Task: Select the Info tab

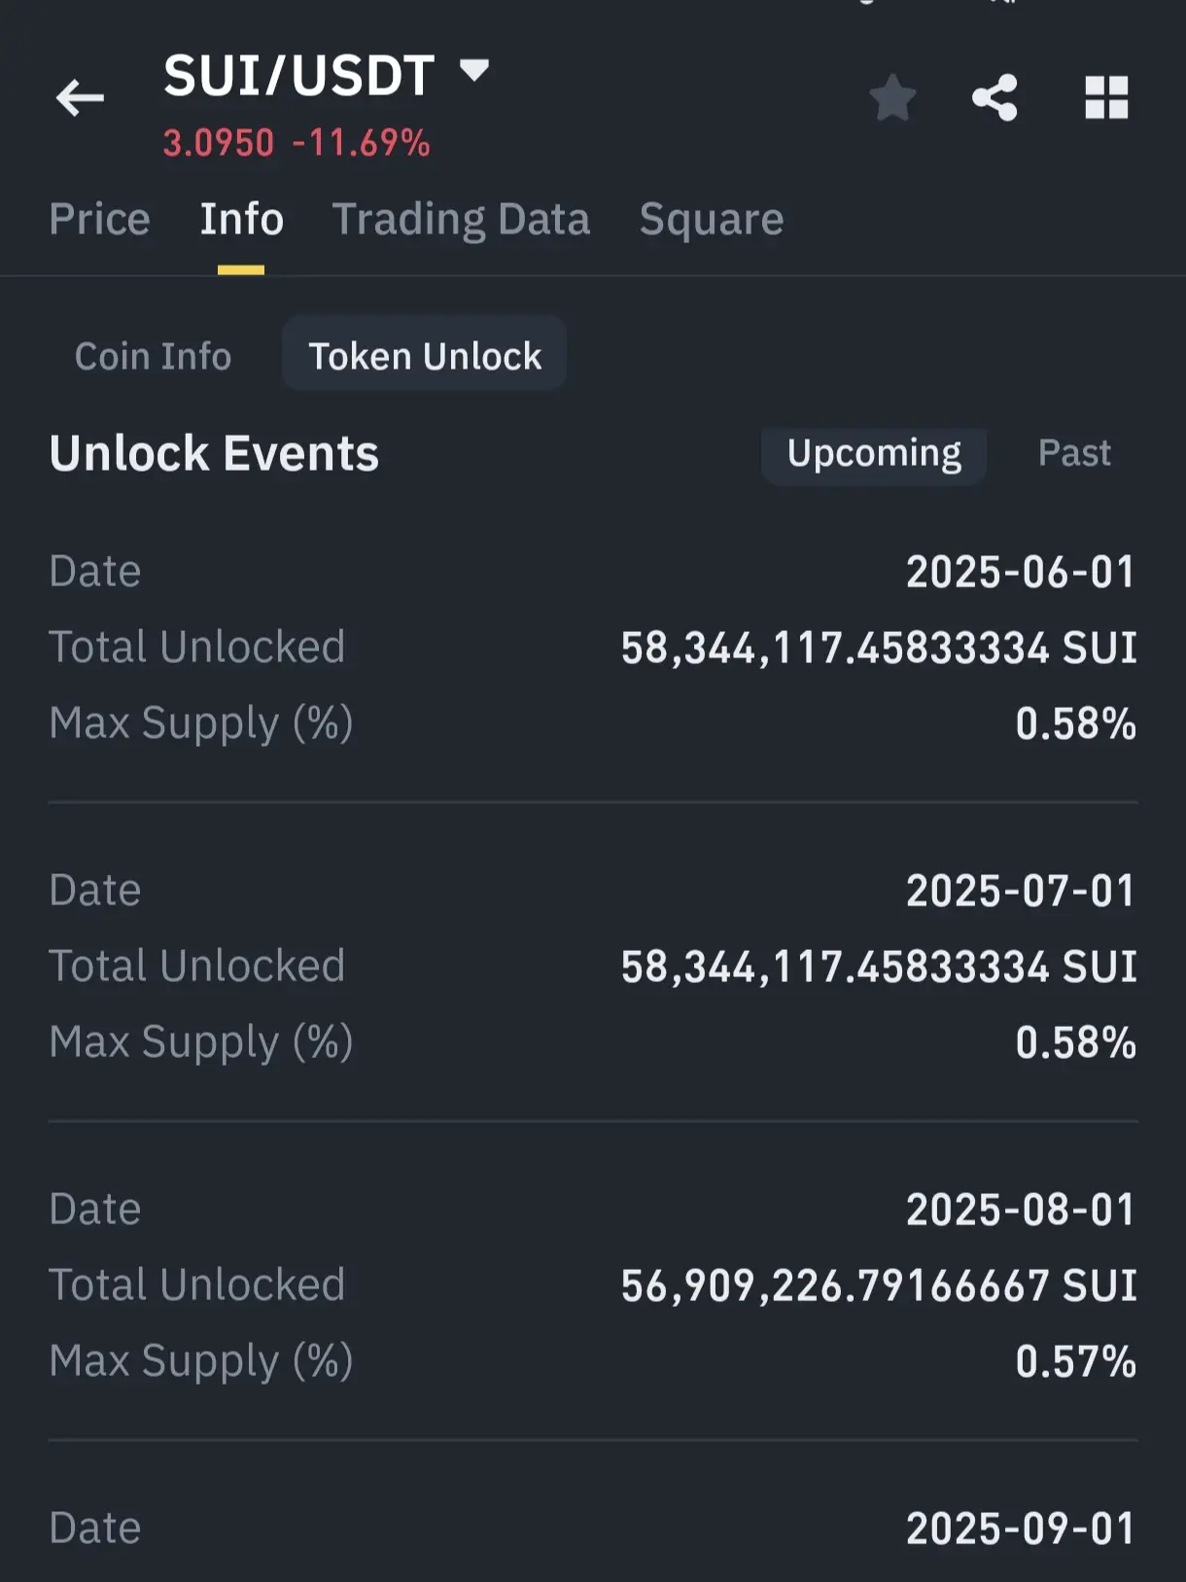Action: point(241,219)
